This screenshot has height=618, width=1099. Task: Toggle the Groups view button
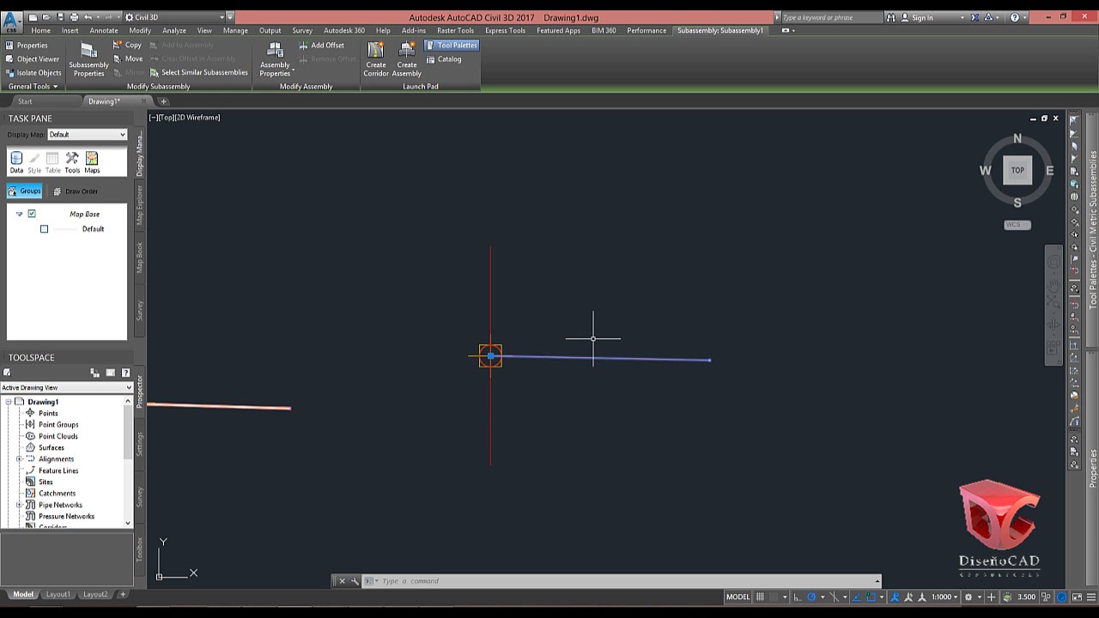click(x=25, y=191)
